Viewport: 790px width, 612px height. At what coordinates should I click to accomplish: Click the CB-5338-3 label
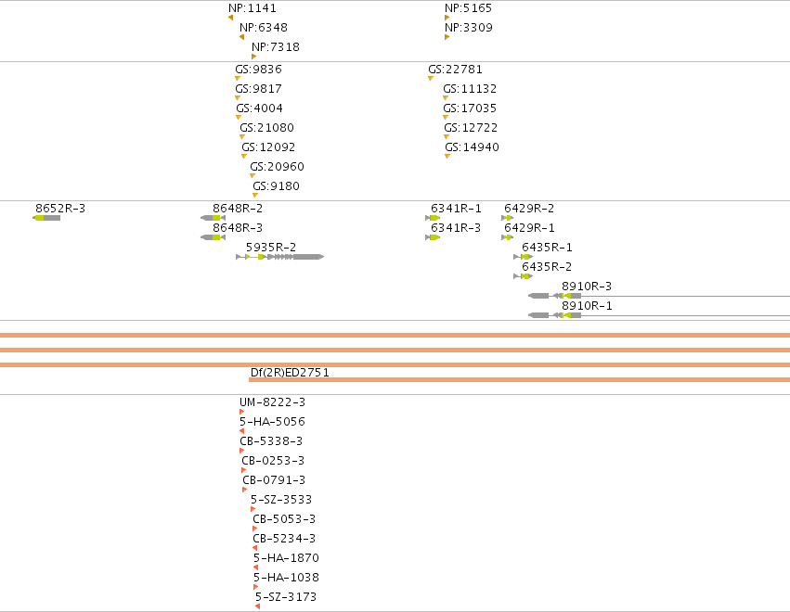(271, 441)
